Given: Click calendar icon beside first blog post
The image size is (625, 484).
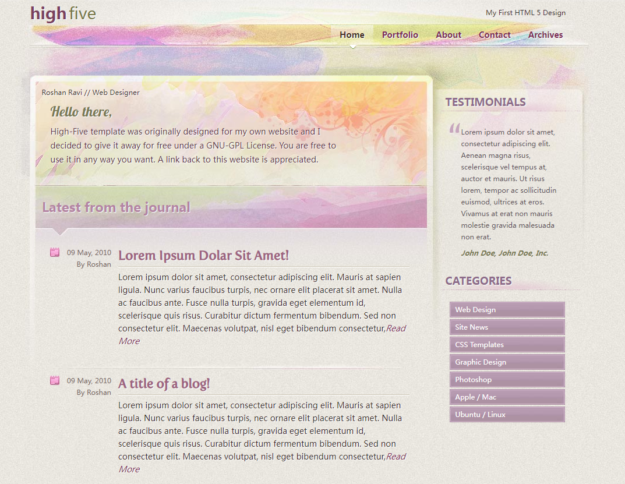Looking at the screenshot, I should coord(55,252).
